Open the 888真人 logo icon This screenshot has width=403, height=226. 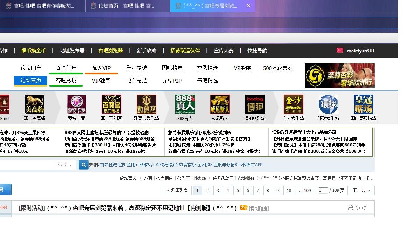185,104
